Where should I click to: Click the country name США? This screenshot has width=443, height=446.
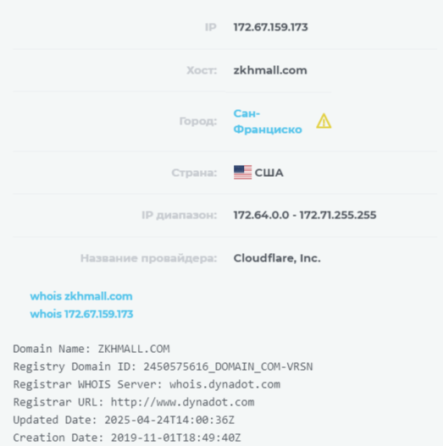pos(269,173)
